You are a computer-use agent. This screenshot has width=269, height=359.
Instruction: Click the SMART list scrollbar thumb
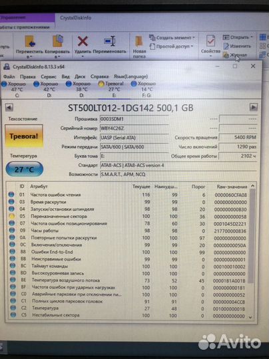252,236
